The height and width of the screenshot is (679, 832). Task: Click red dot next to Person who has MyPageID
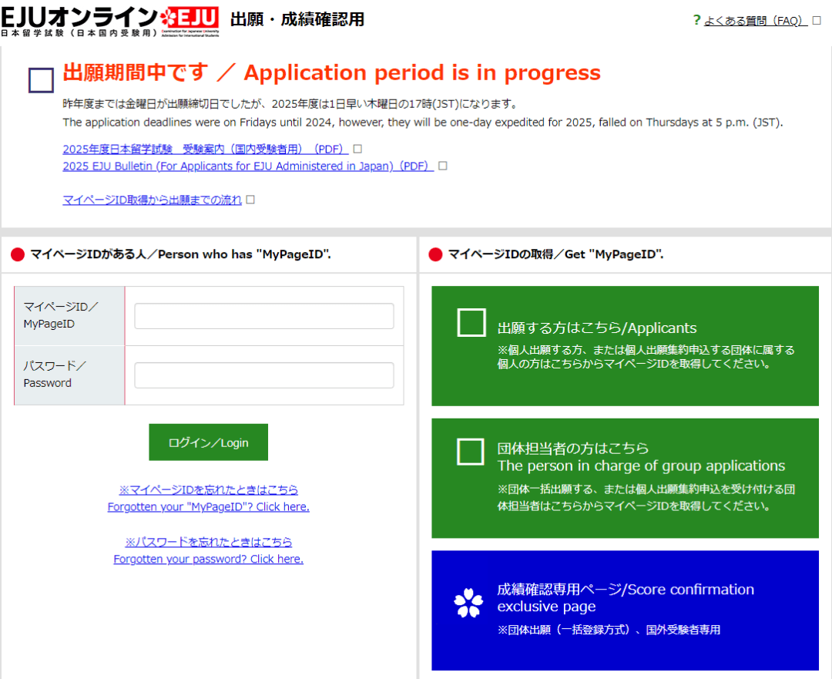(x=18, y=255)
